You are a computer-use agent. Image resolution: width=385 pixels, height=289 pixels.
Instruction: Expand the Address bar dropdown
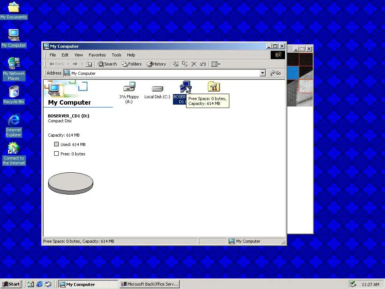(262, 73)
